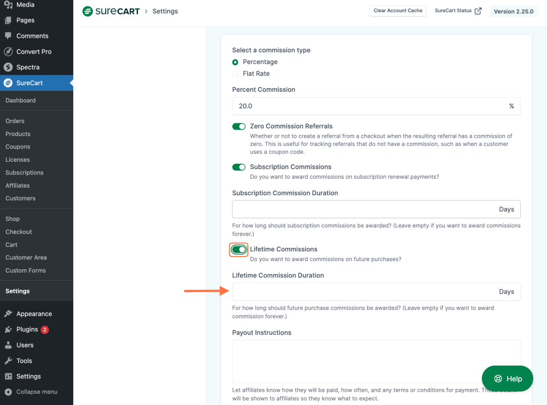
Task: Disable the Lifetime Commissions toggle
Action: click(x=238, y=249)
